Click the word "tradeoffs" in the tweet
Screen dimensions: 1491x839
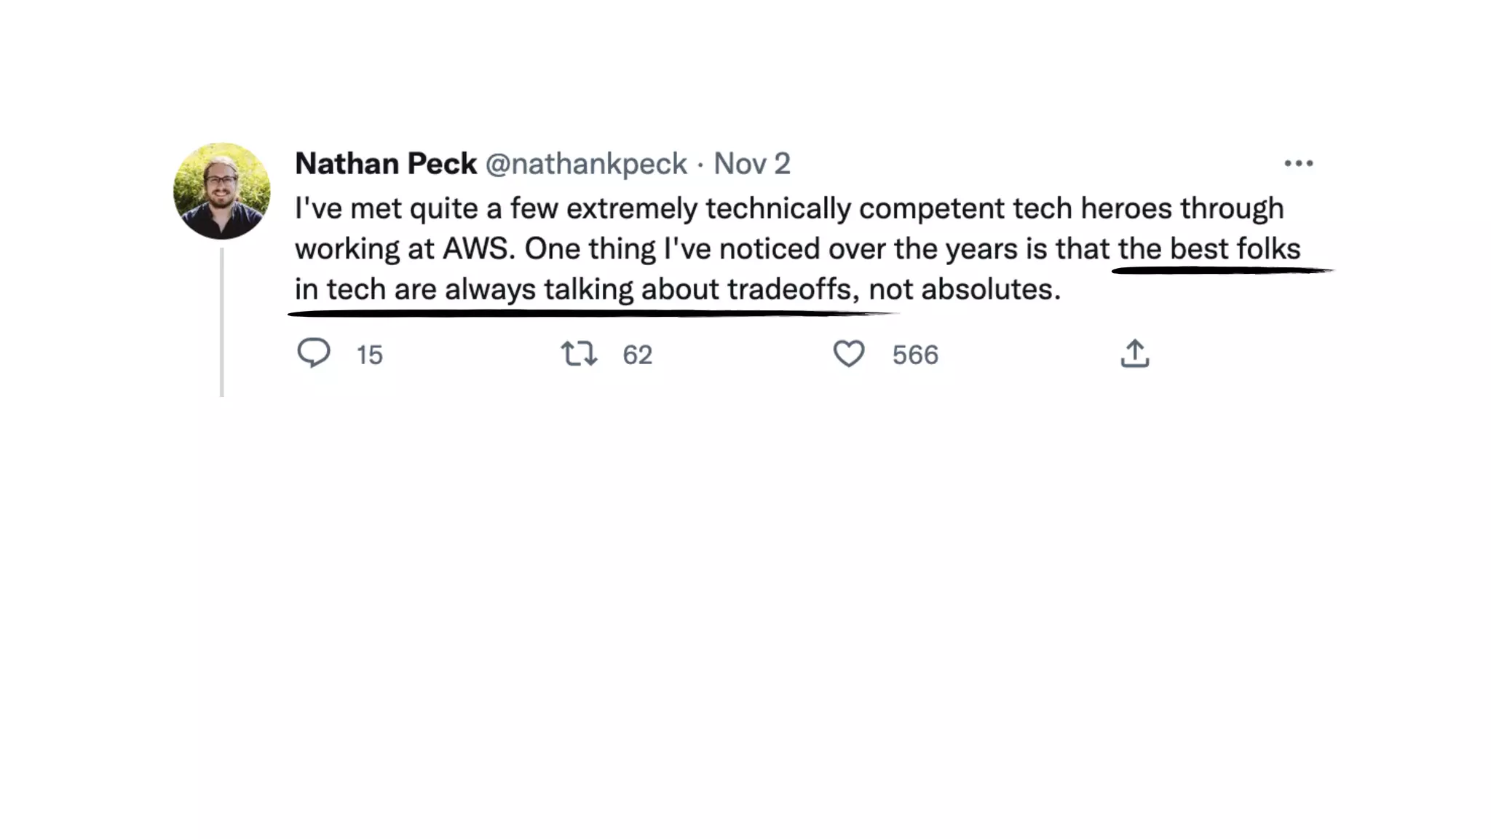point(789,289)
